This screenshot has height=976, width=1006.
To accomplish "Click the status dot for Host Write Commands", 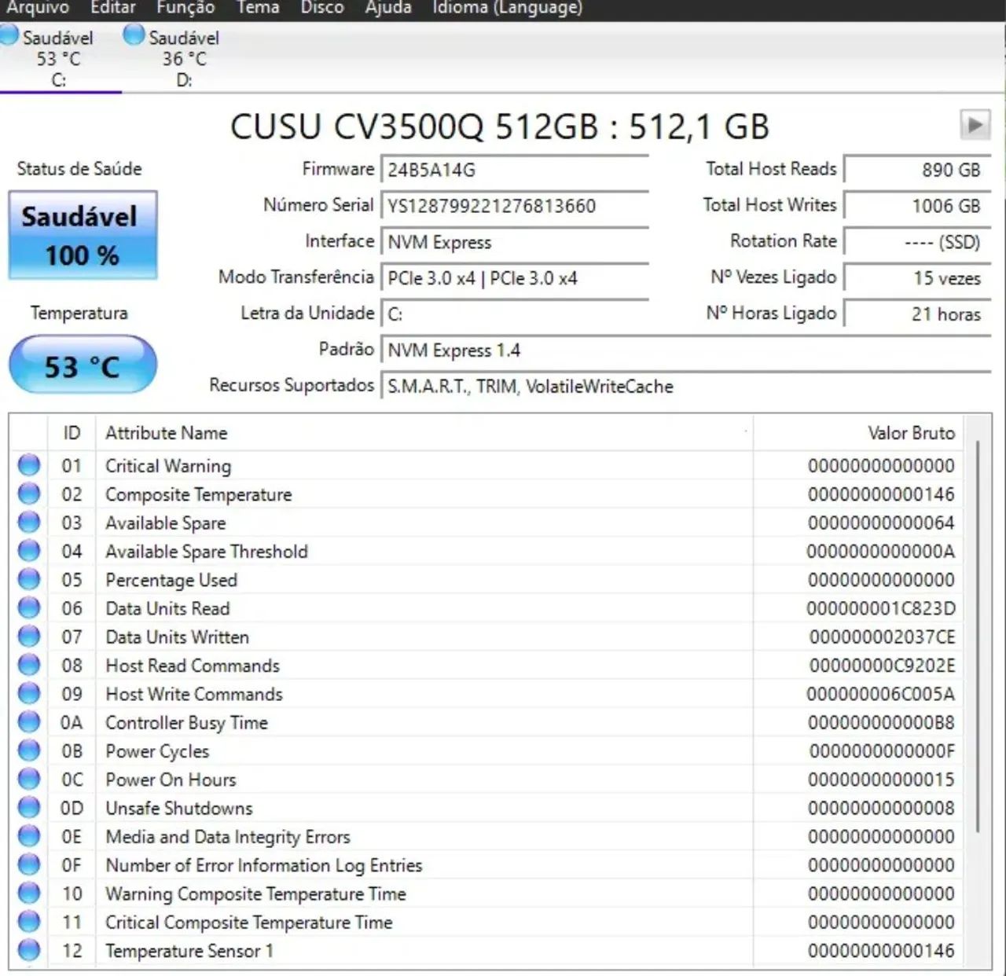I will click(x=29, y=694).
